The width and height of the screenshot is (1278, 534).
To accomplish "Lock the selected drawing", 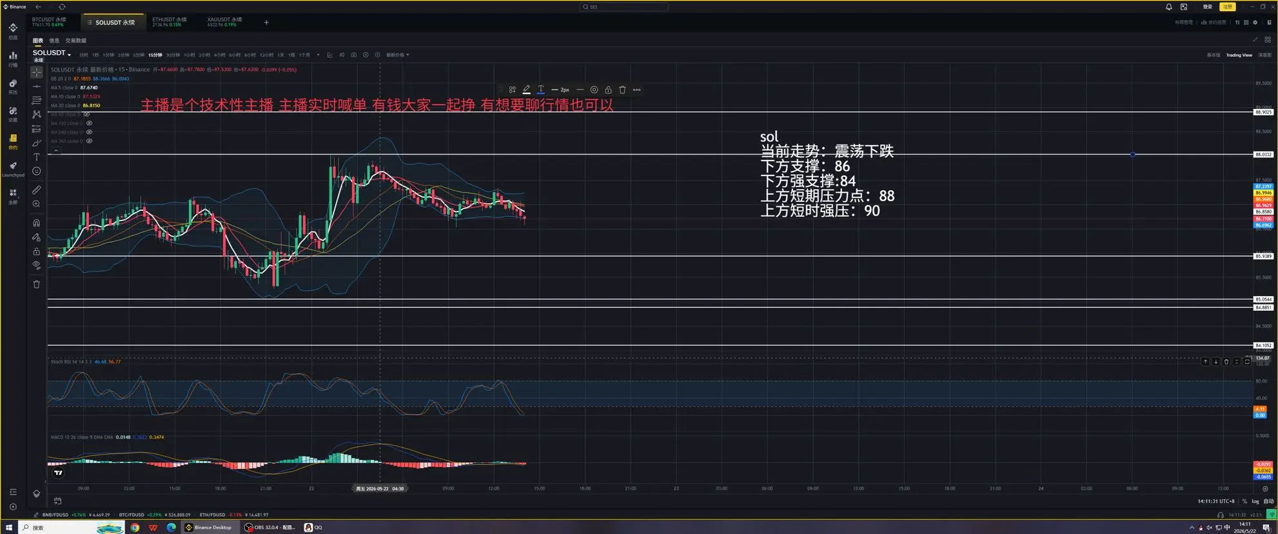I will tap(608, 90).
